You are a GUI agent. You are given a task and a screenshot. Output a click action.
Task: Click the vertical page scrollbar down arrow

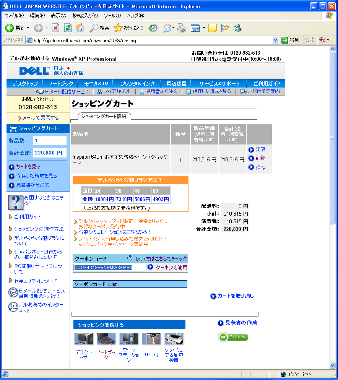pos(332,365)
